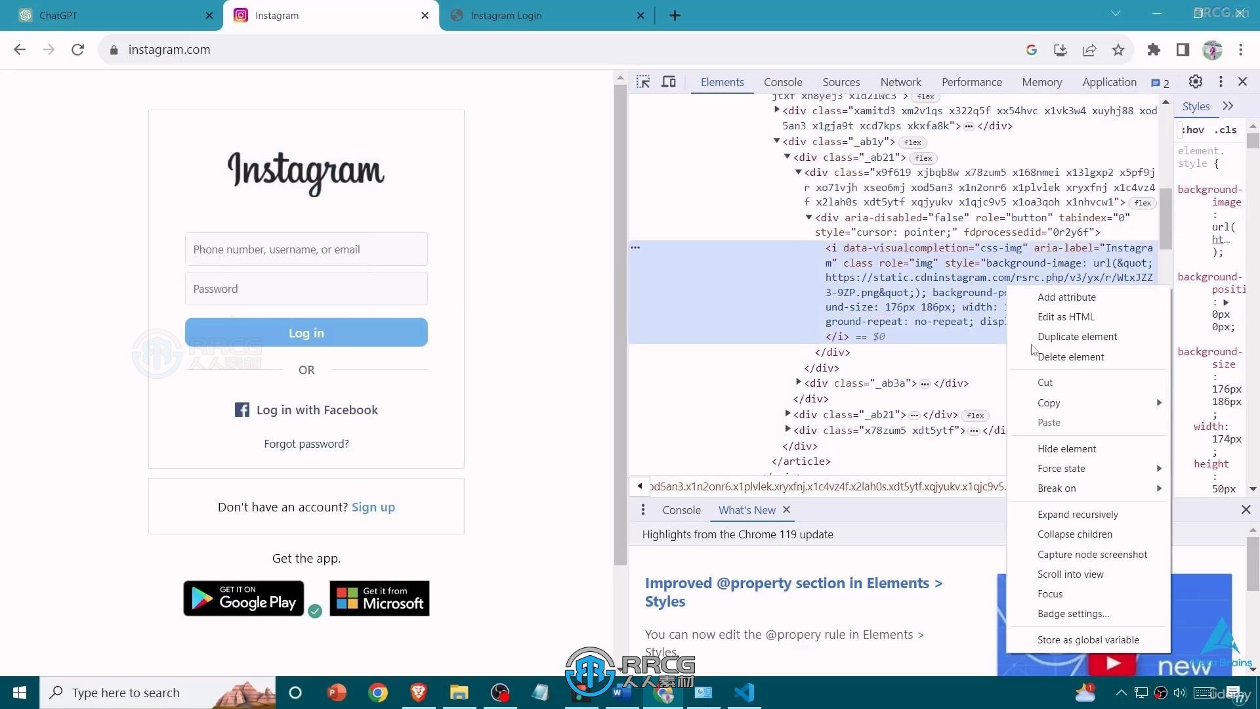Toggle the browser side panel icon

tap(1183, 50)
